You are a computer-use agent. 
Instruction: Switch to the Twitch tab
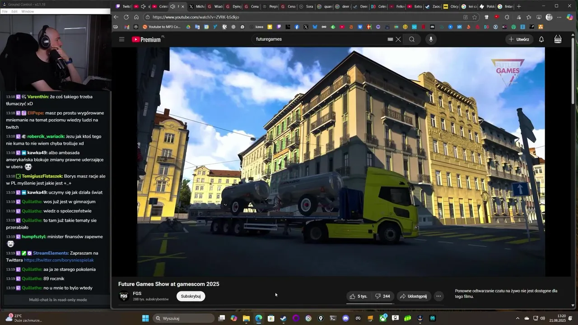coord(123,6)
